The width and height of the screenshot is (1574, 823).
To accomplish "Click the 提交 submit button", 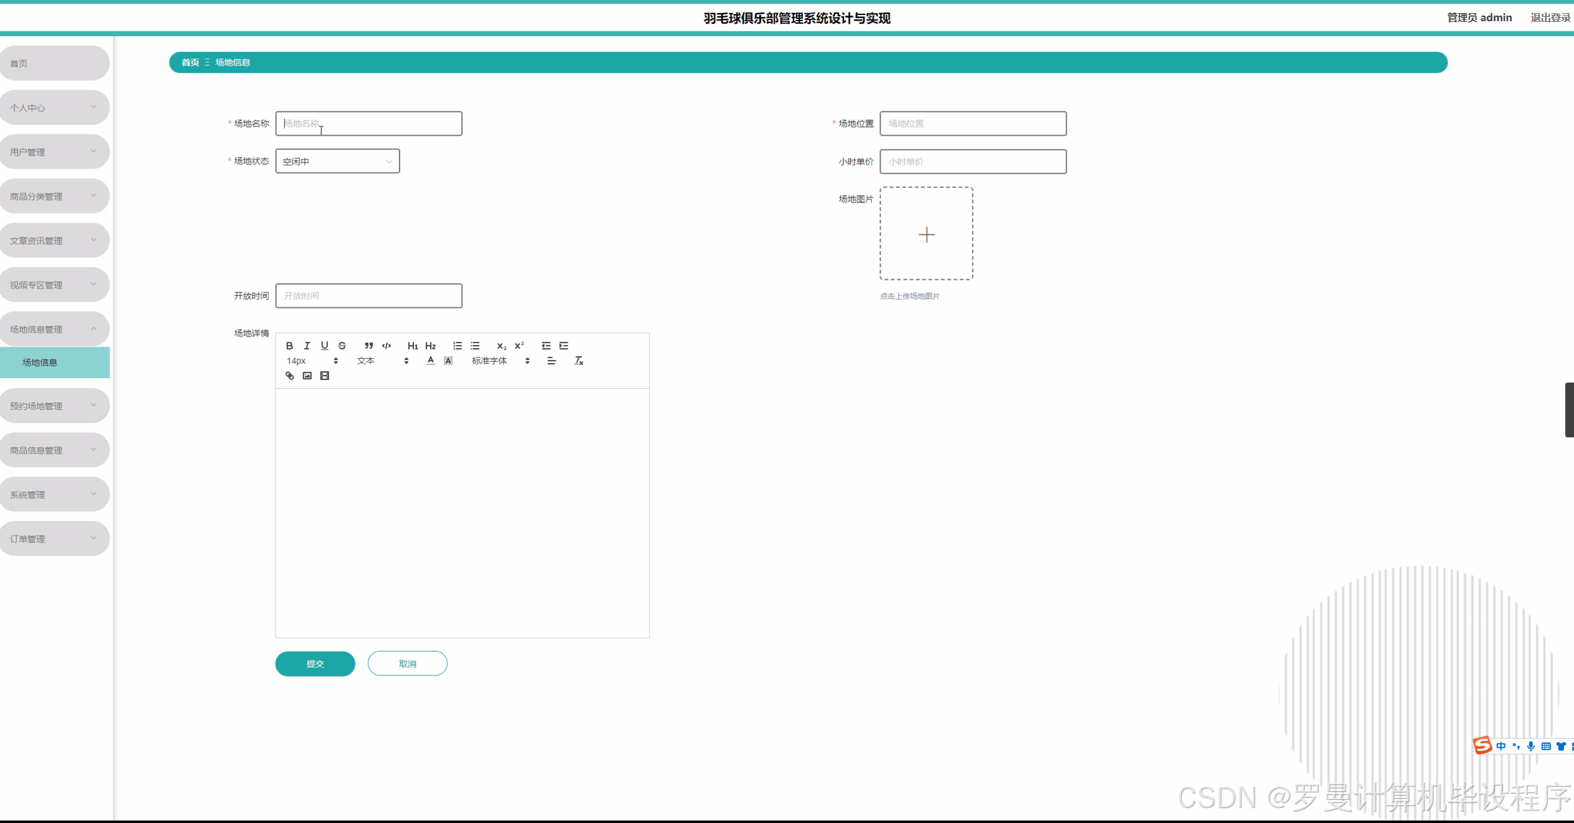I will pos(315,664).
